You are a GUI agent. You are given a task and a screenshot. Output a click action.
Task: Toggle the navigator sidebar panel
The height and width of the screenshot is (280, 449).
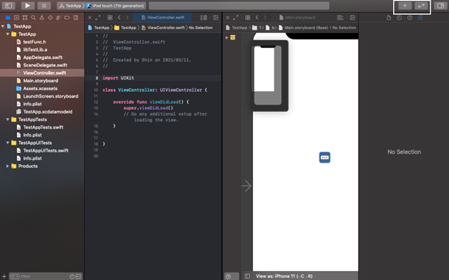click(9, 6)
